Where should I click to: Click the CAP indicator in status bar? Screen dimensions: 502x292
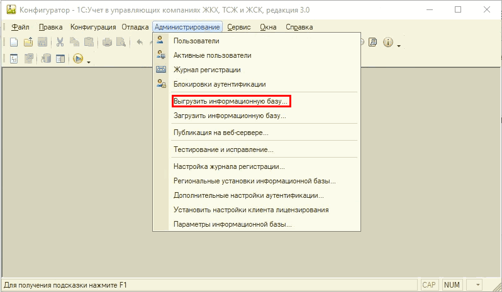pos(429,284)
